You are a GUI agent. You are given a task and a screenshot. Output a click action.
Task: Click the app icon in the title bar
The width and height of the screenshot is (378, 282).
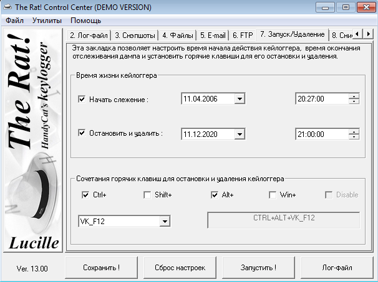click(7, 7)
